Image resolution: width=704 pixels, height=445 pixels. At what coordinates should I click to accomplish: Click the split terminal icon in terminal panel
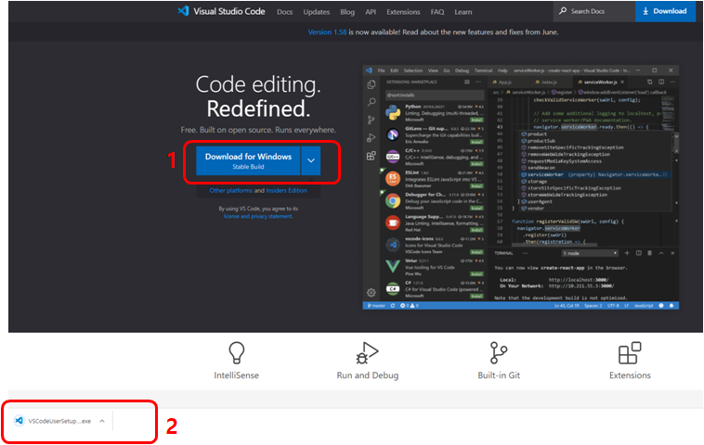tap(638, 253)
